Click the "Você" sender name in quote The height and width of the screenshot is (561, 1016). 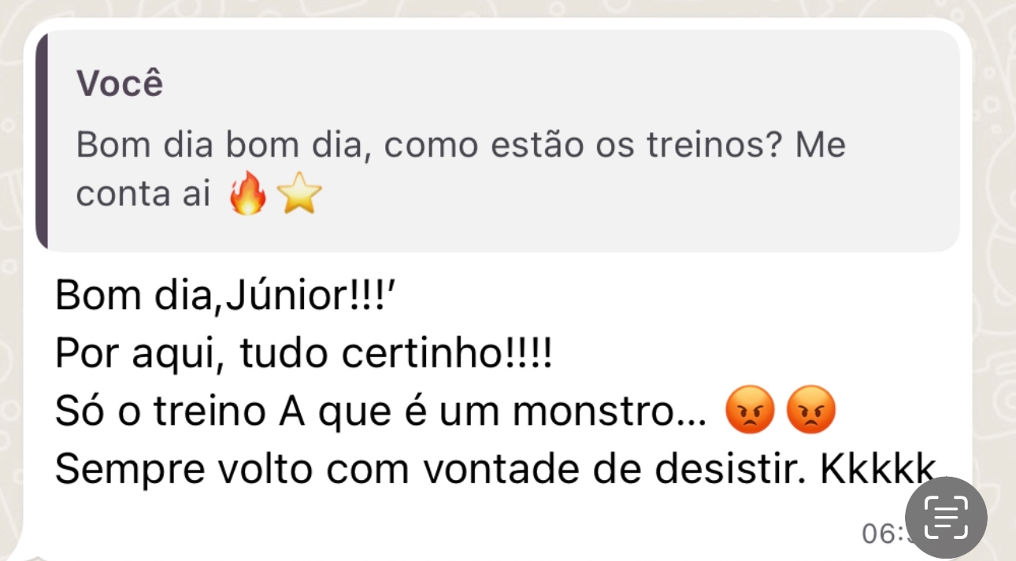(x=120, y=83)
